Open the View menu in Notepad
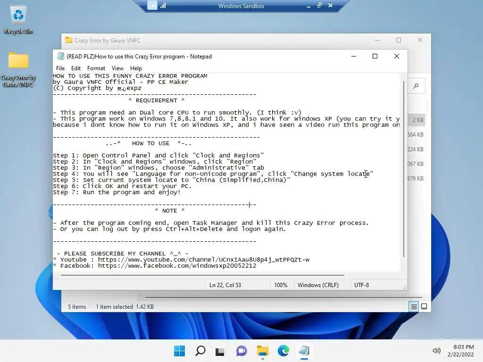 [x=117, y=68]
